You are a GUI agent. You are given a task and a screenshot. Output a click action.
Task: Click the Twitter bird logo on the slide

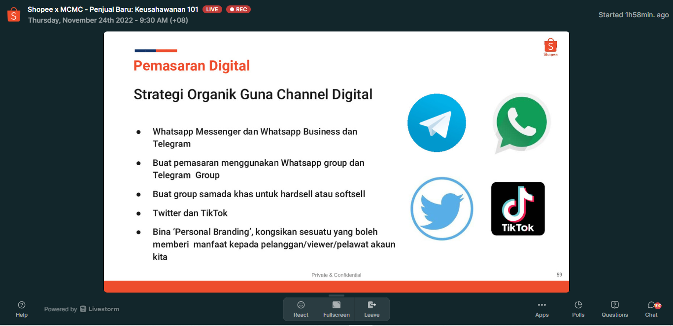click(x=441, y=208)
